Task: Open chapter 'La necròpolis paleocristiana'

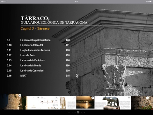Action: click(x=35, y=40)
